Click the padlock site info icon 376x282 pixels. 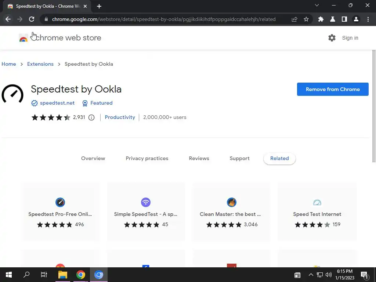pos(46,19)
